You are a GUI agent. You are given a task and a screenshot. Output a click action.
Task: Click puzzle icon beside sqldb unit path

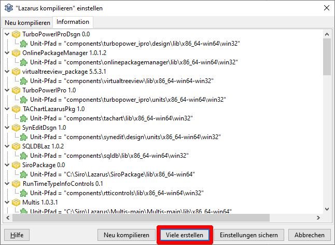pyautogui.click(x=24, y=156)
